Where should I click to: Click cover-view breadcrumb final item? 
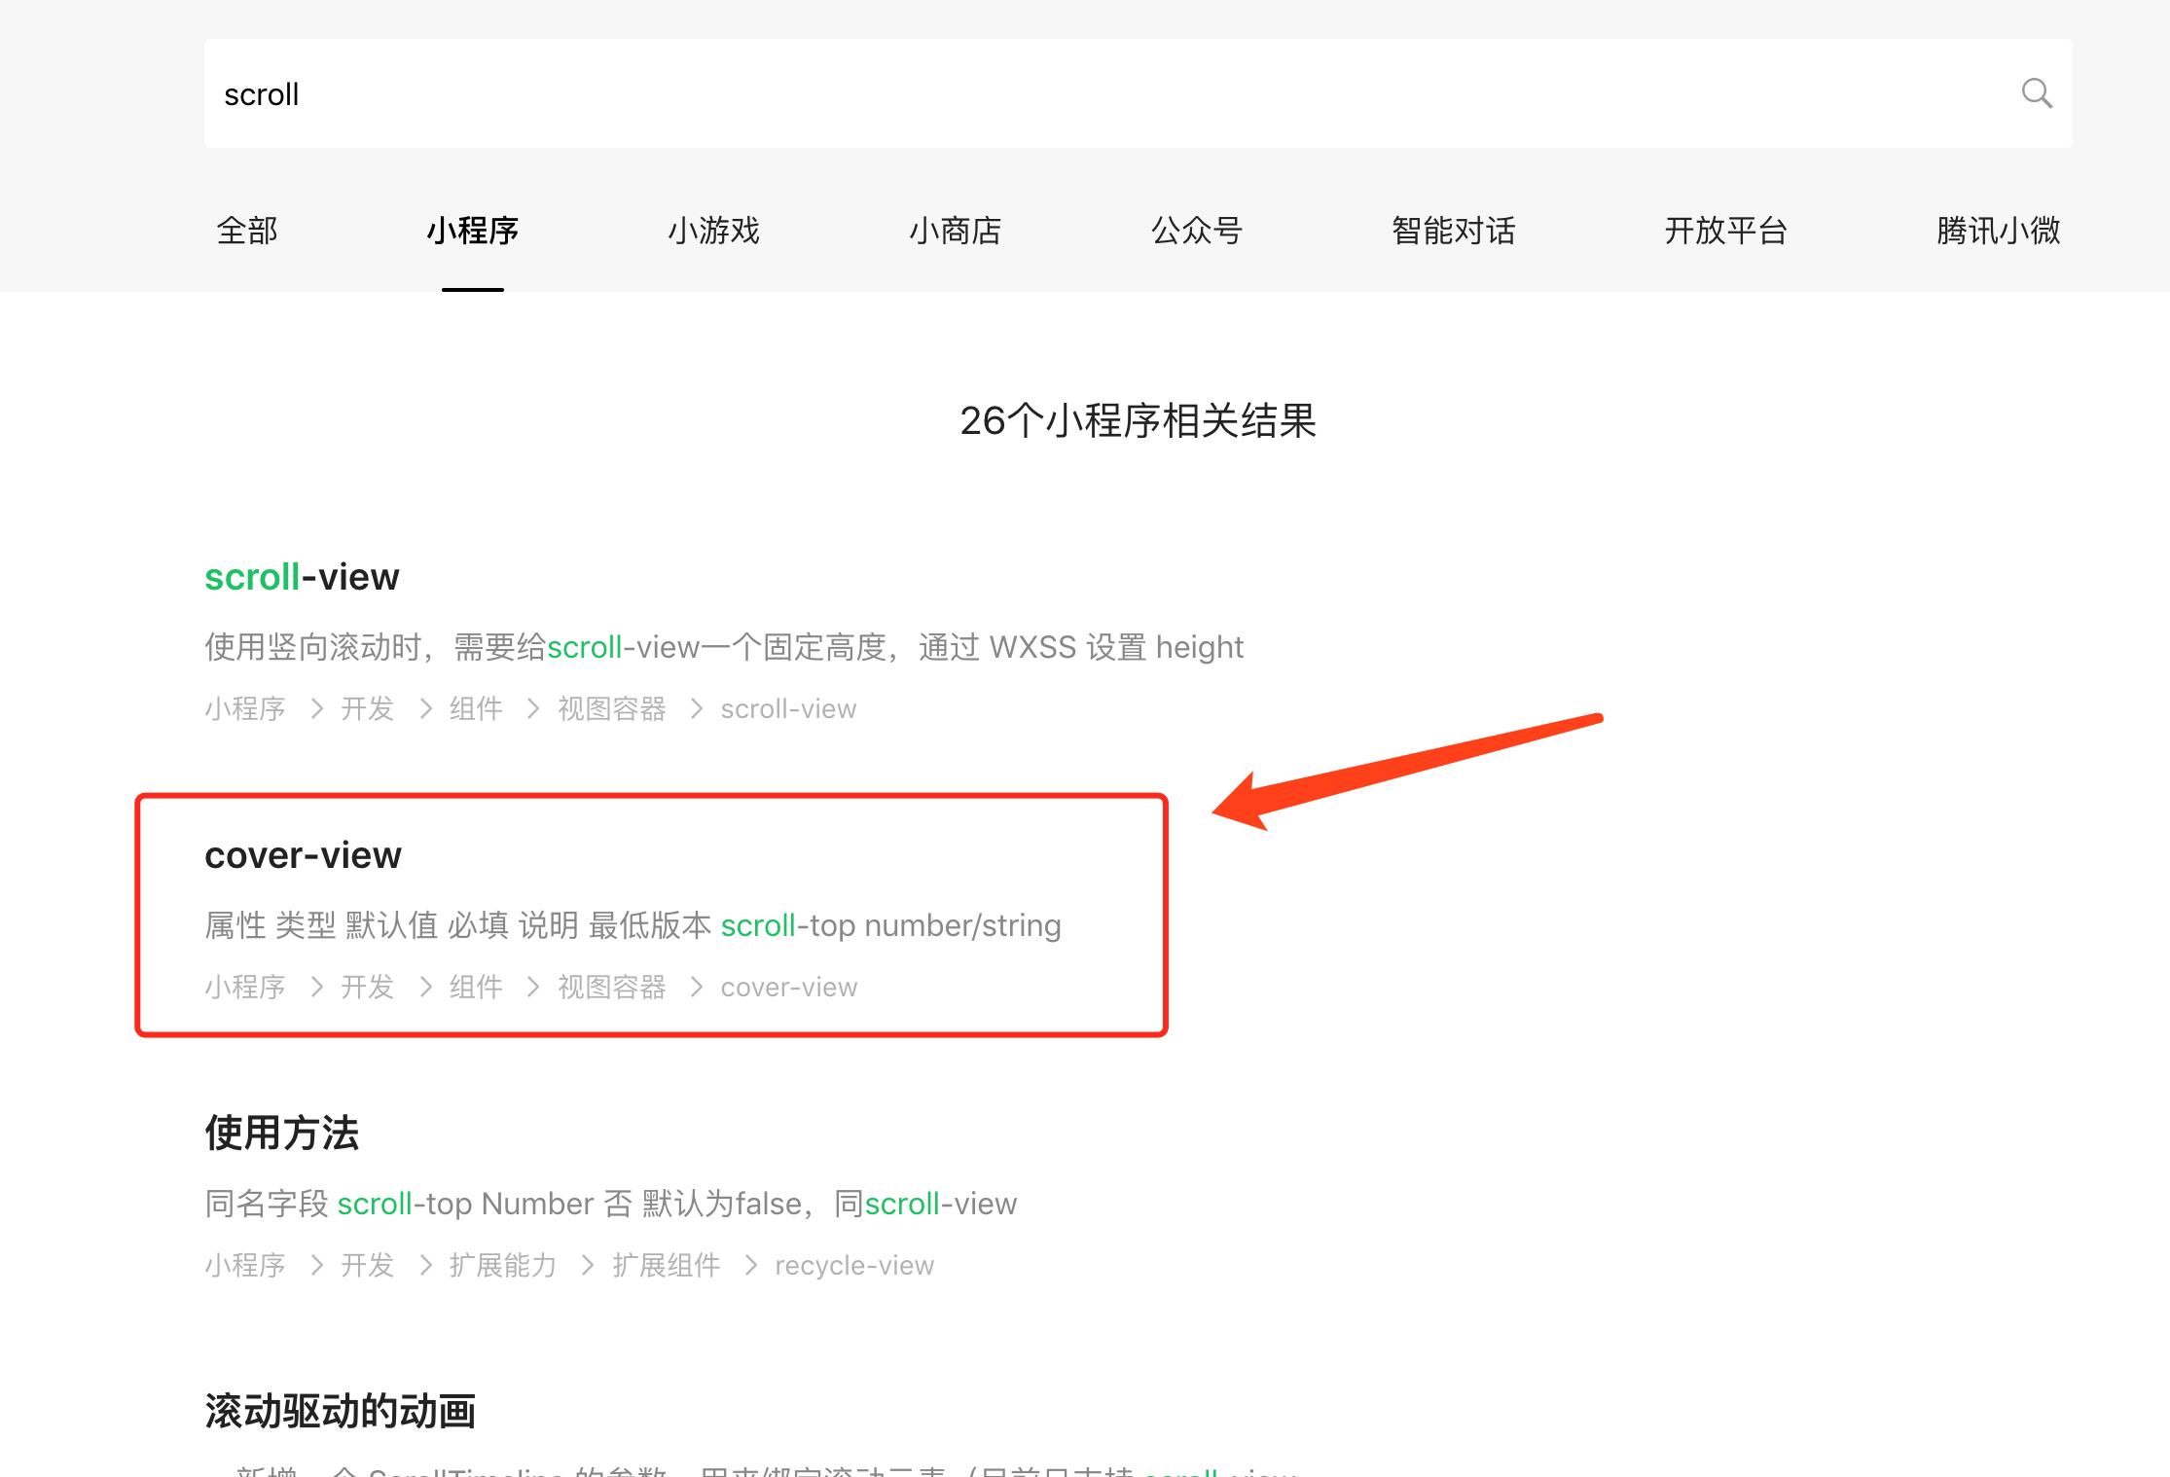pos(788,987)
